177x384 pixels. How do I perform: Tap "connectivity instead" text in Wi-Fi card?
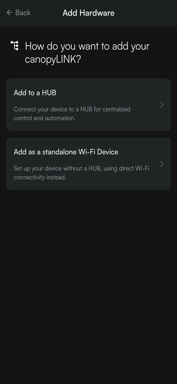click(40, 177)
